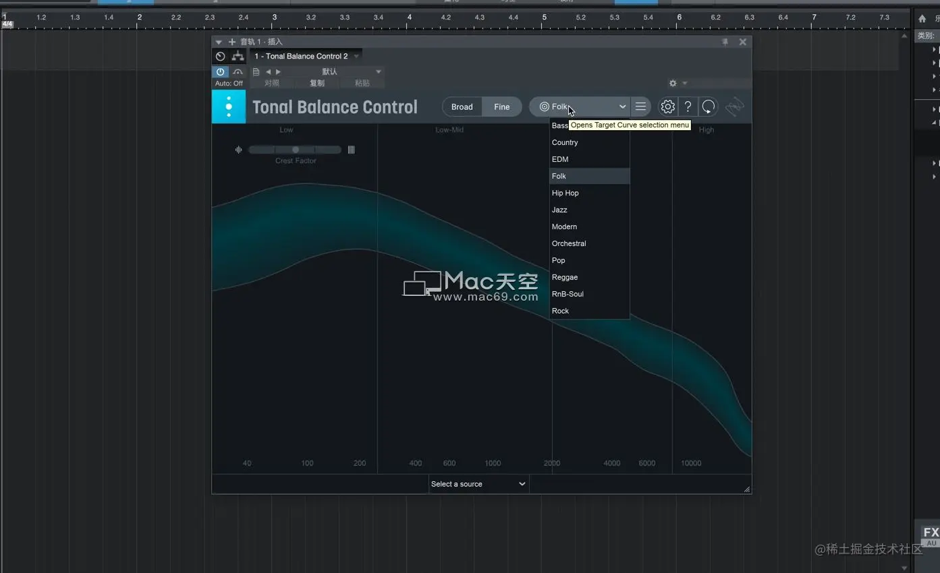Open the help question mark button
Screen dimensions: 940x573
(x=688, y=107)
